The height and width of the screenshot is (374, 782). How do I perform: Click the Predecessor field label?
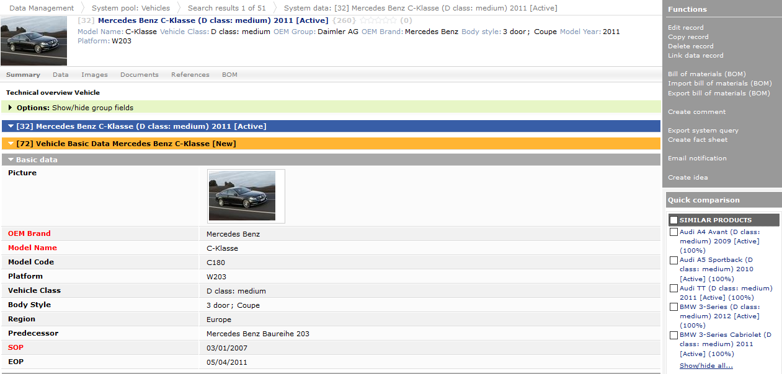click(x=33, y=334)
